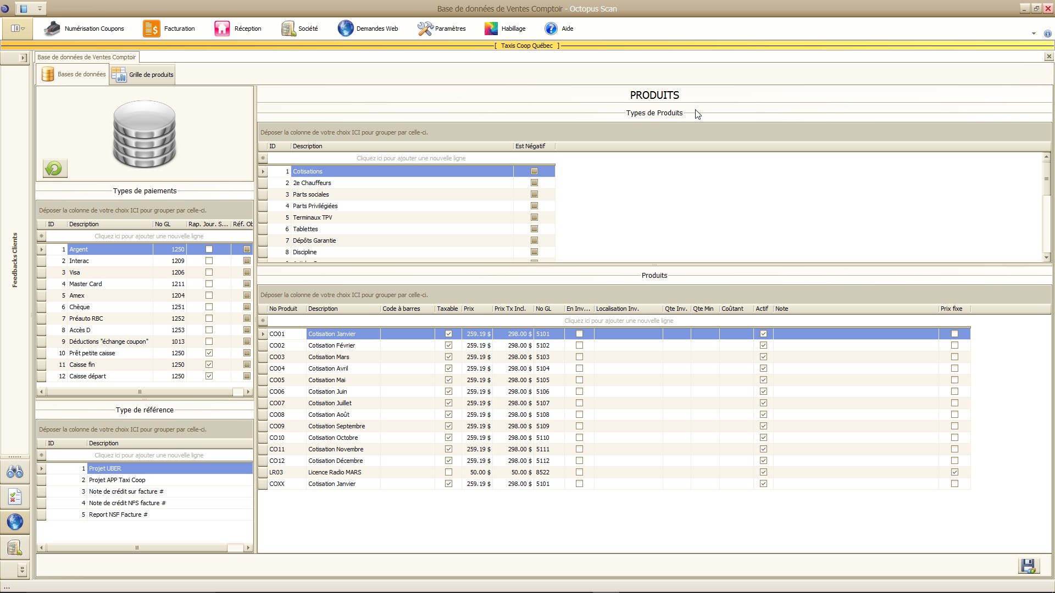Click the green refresh database button

[x=55, y=169]
